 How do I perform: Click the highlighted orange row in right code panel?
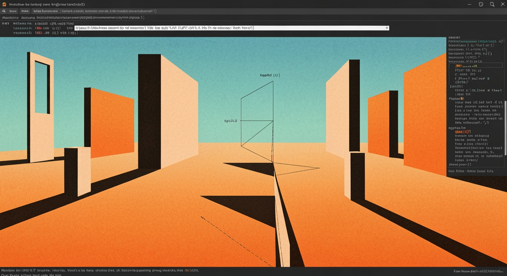coord(476,66)
